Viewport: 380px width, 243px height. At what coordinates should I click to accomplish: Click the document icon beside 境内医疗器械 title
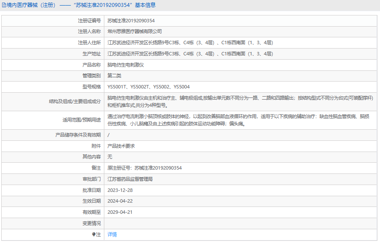point(4,5)
